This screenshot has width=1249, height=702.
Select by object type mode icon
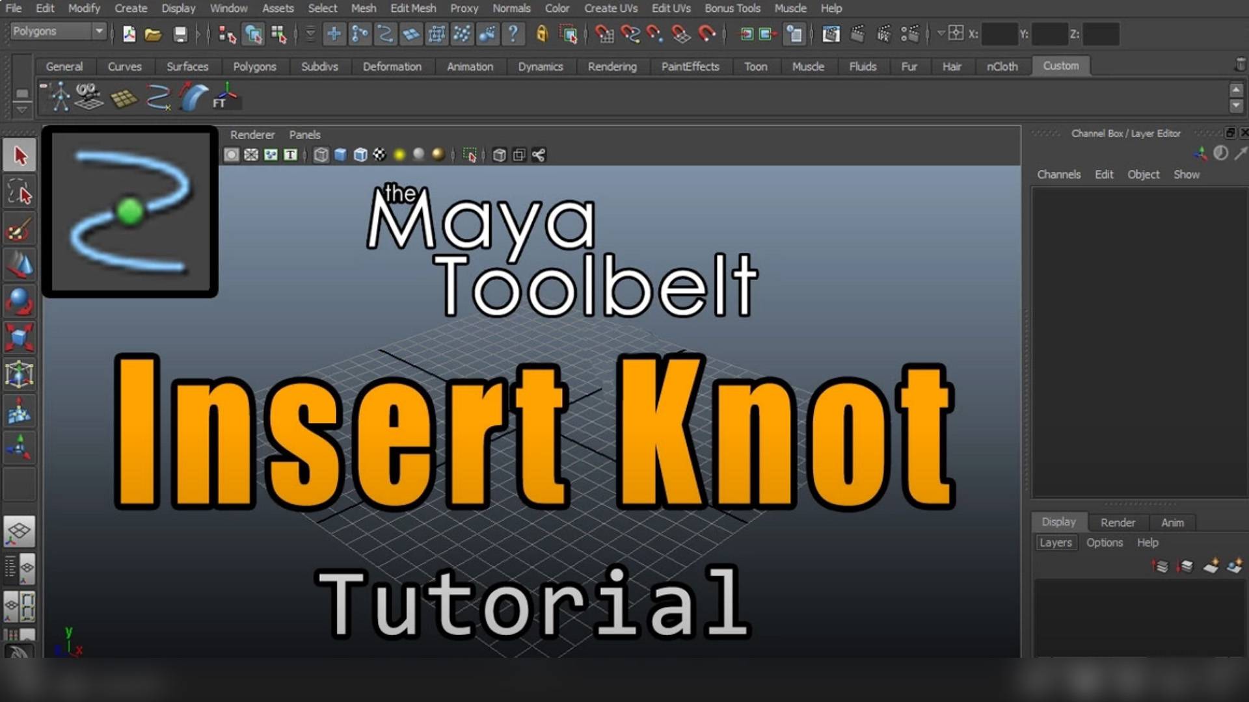[253, 34]
